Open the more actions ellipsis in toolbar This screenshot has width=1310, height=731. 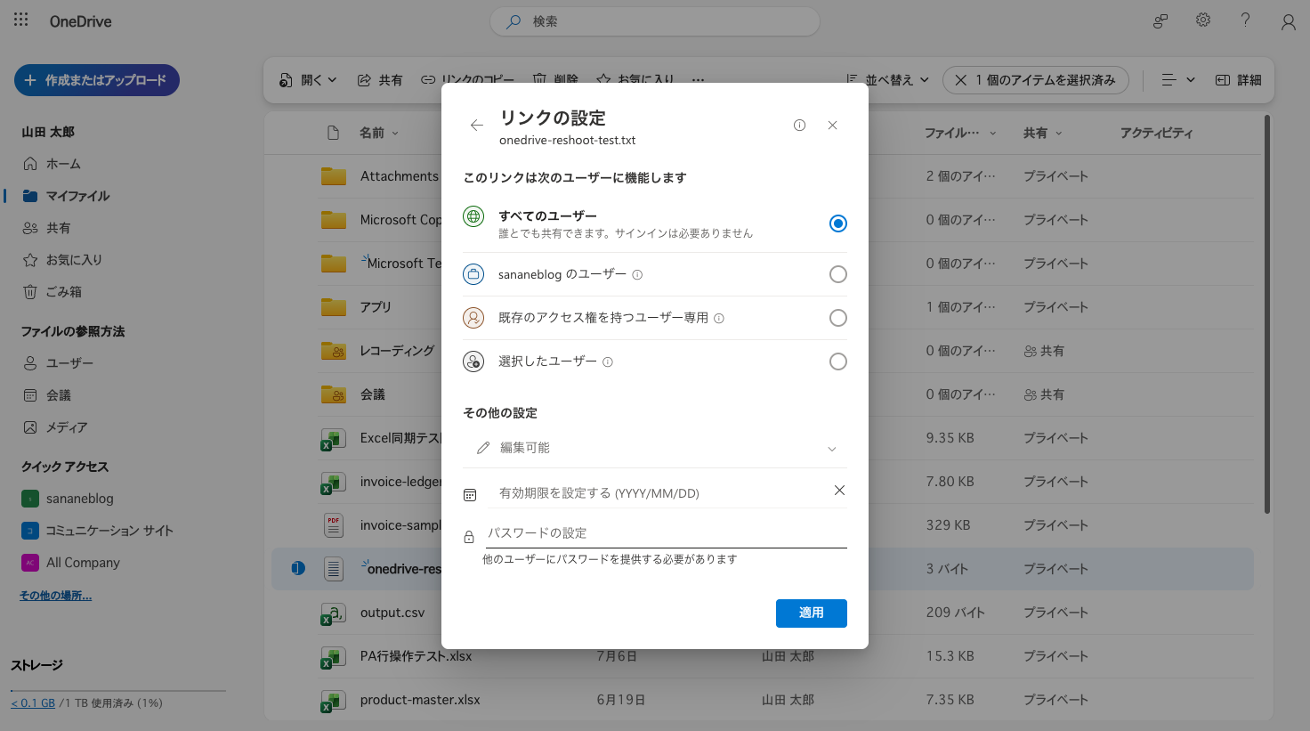pos(698,80)
